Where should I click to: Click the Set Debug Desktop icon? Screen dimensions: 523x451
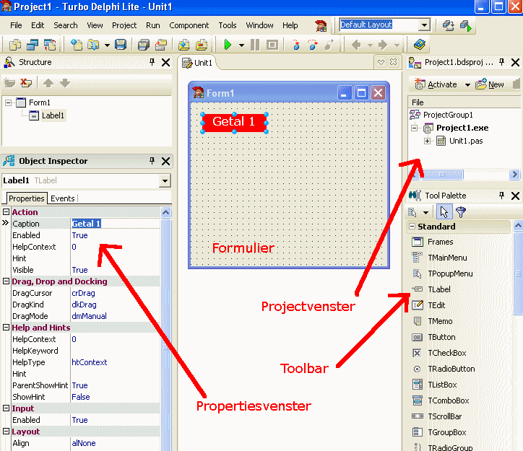point(465,25)
